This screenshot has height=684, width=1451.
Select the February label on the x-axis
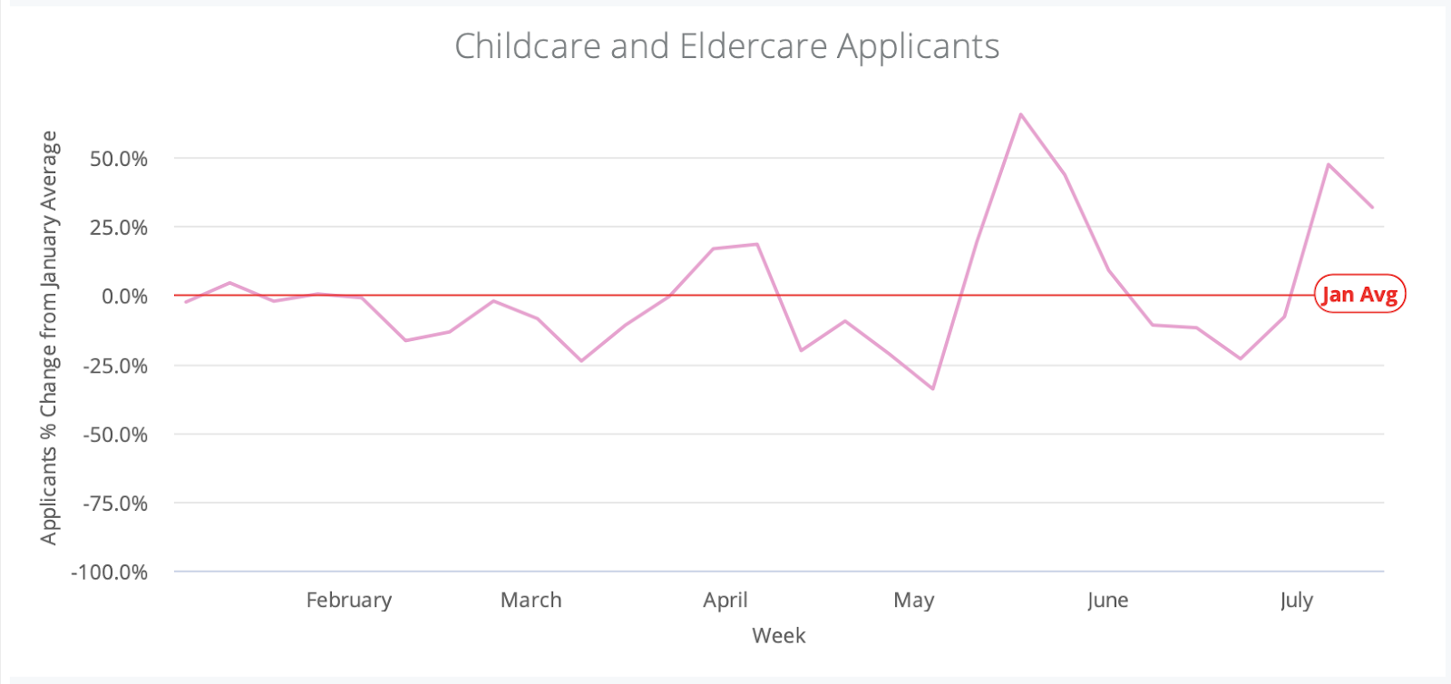click(x=349, y=600)
